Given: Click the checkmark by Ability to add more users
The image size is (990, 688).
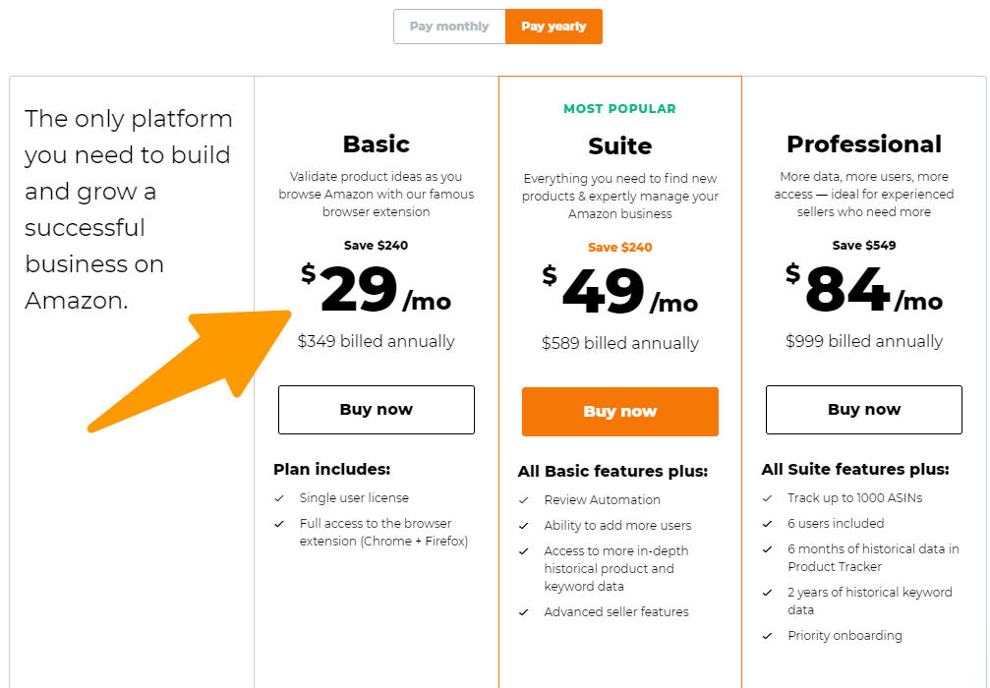Looking at the screenshot, I should (x=524, y=526).
